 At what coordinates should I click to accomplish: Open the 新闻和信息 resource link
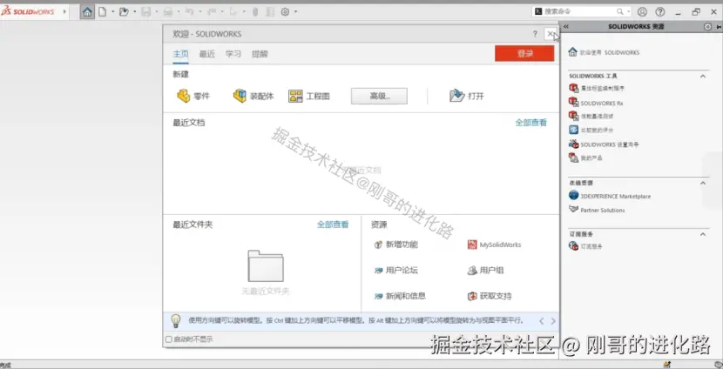click(400, 296)
